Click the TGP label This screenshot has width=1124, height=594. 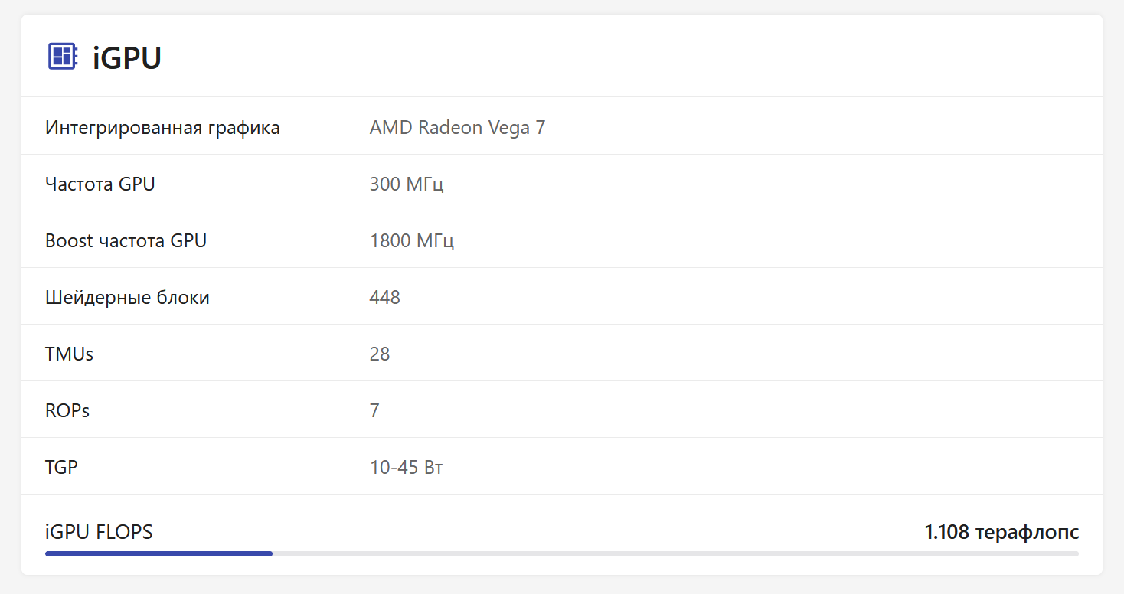click(x=61, y=467)
